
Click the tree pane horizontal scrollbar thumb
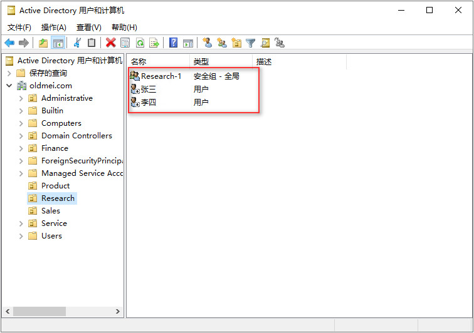click(39, 311)
